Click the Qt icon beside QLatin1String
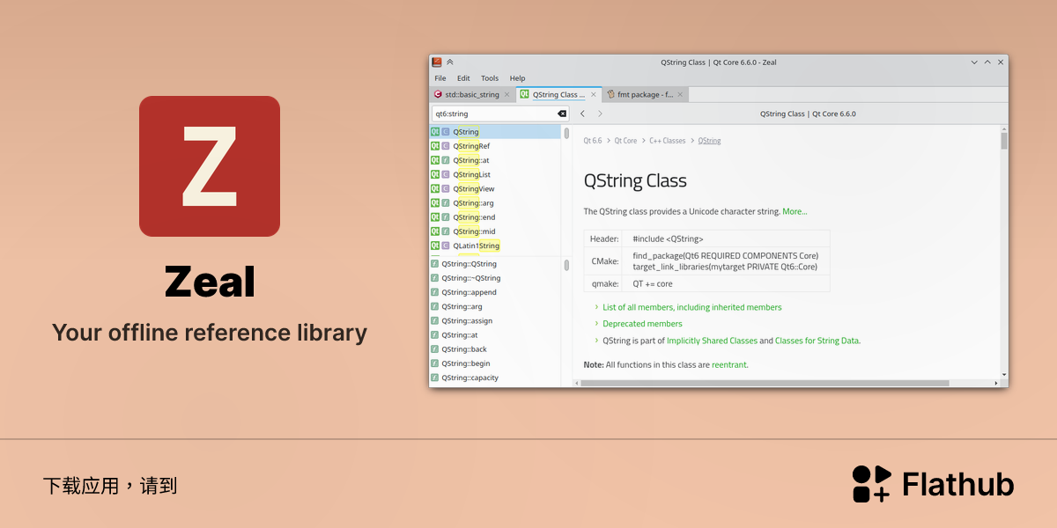1057x528 pixels. coord(435,246)
